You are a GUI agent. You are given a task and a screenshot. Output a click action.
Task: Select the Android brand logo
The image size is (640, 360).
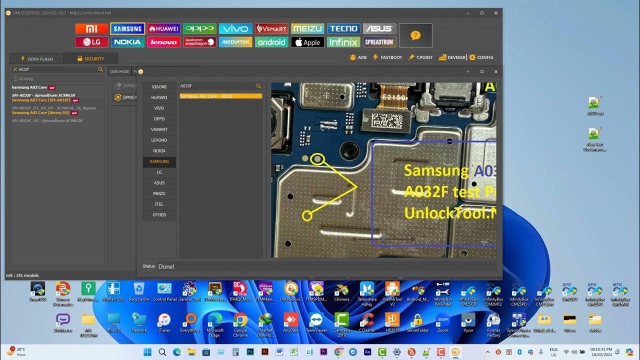(x=271, y=42)
